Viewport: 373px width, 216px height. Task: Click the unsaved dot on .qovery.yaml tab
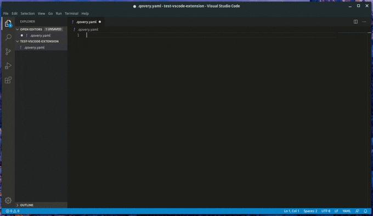(x=100, y=22)
